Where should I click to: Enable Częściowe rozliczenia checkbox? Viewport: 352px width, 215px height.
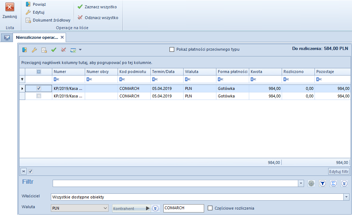(210, 208)
